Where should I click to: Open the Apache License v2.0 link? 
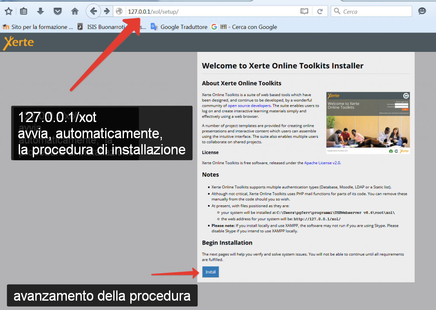pos(322,163)
